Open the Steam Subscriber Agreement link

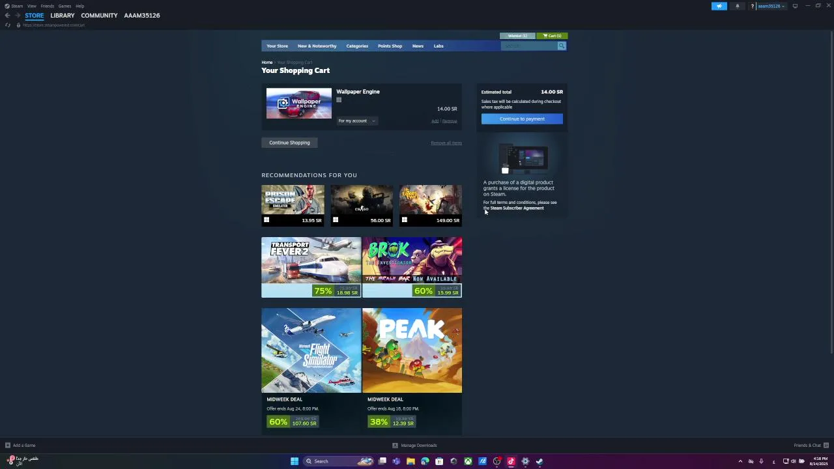coord(517,208)
